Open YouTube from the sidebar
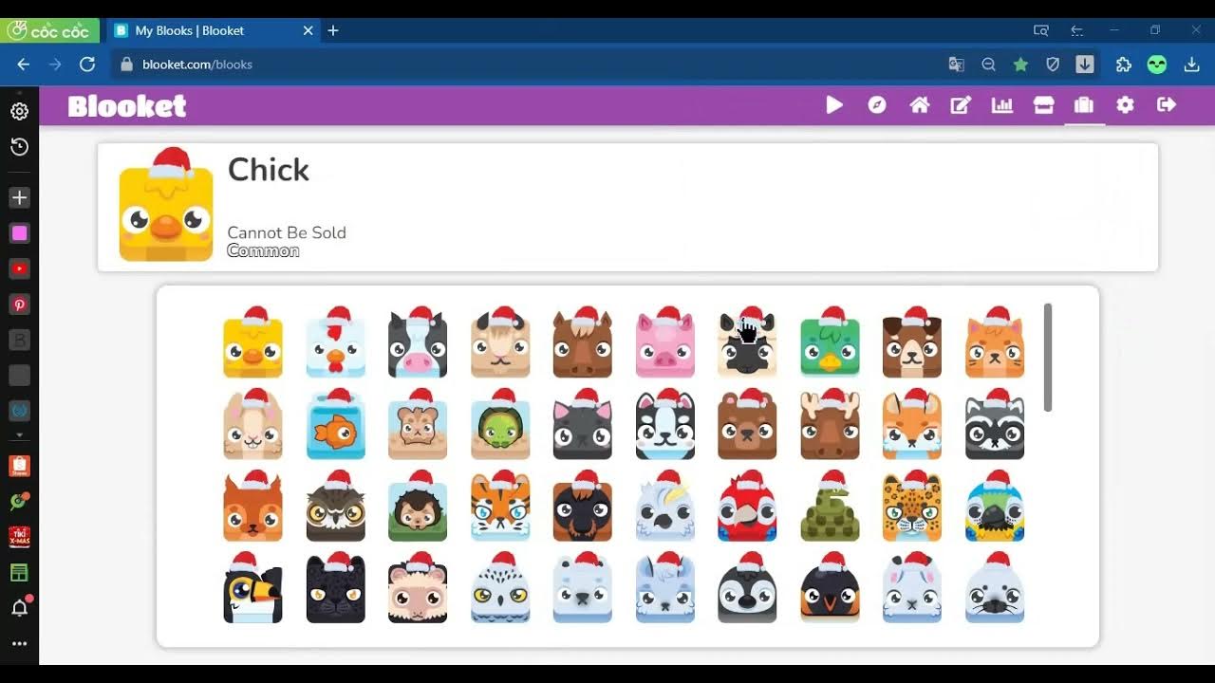The height and width of the screenshot is (683, 1215). (x=19, y=269)
